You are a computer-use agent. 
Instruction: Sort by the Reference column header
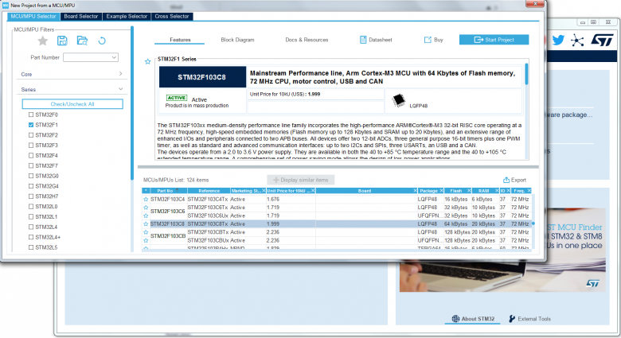tap(209, 191)
